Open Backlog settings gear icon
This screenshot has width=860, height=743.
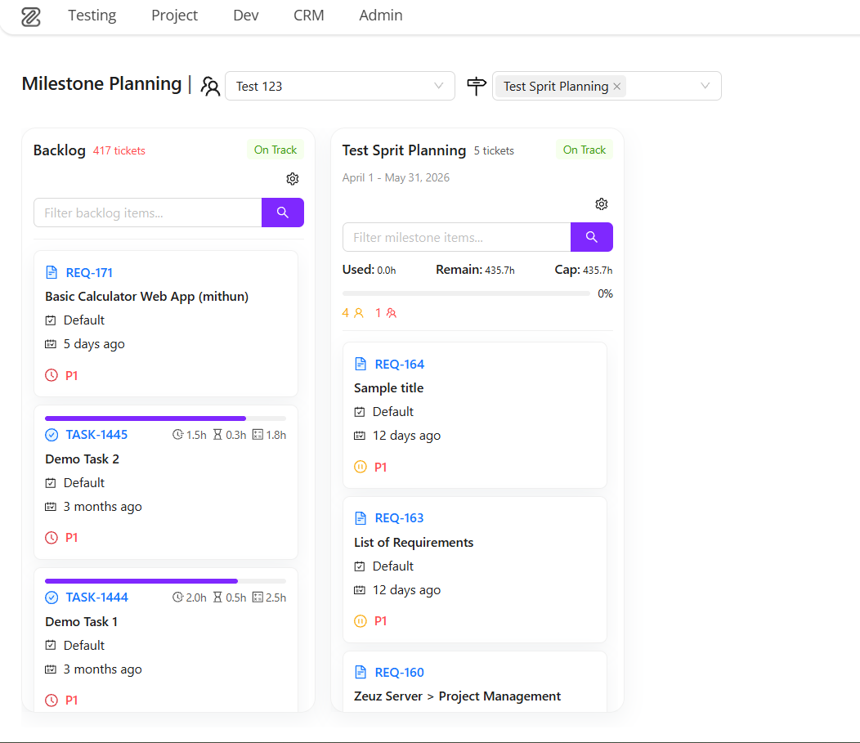[293, 179]
